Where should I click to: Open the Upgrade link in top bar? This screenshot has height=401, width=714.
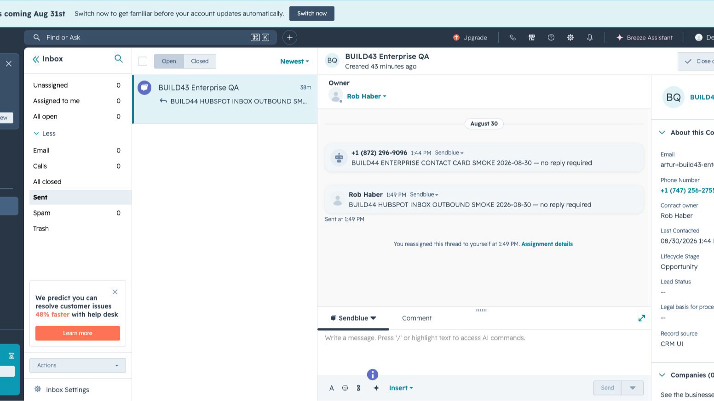470,38
